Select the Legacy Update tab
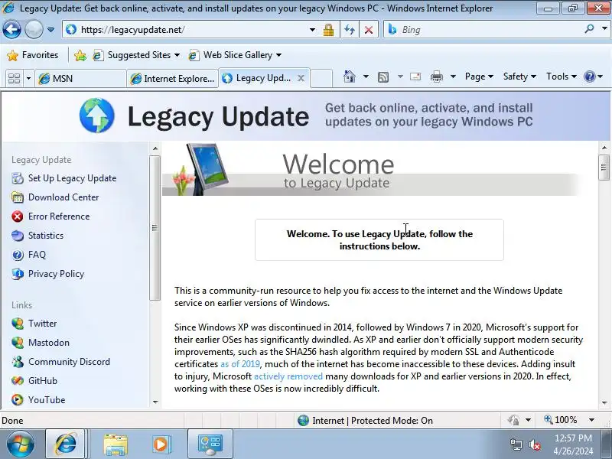Screen dimensions: 612x459 point(258,78)
